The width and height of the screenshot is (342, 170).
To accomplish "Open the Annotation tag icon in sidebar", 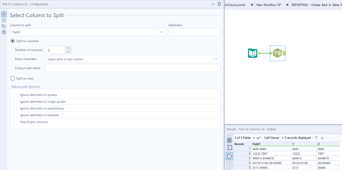I will 4,26.
